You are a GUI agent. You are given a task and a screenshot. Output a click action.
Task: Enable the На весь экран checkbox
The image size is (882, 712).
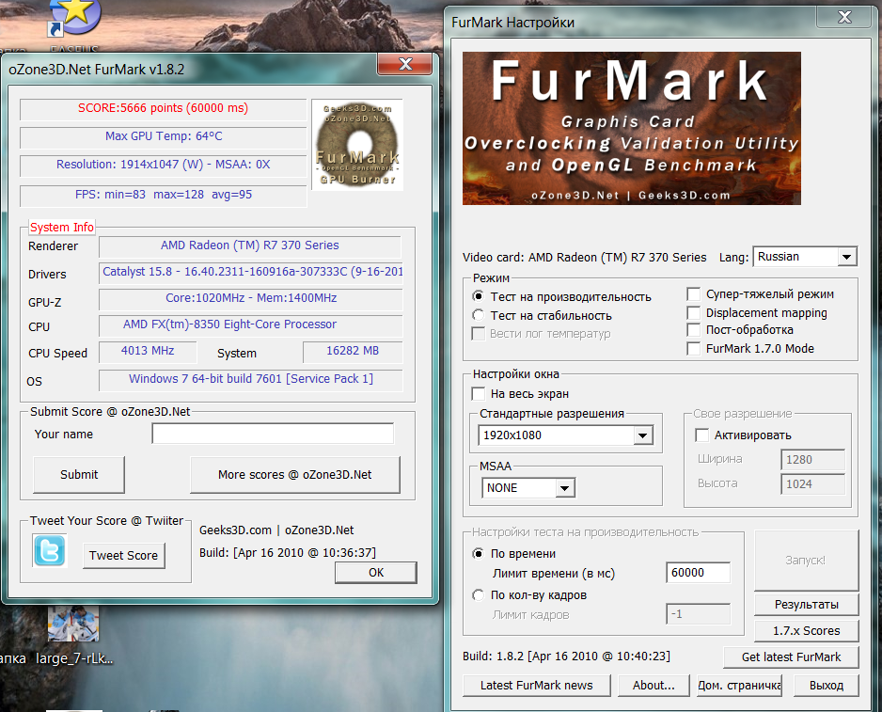pyautogui.click(x=479, y=394)
